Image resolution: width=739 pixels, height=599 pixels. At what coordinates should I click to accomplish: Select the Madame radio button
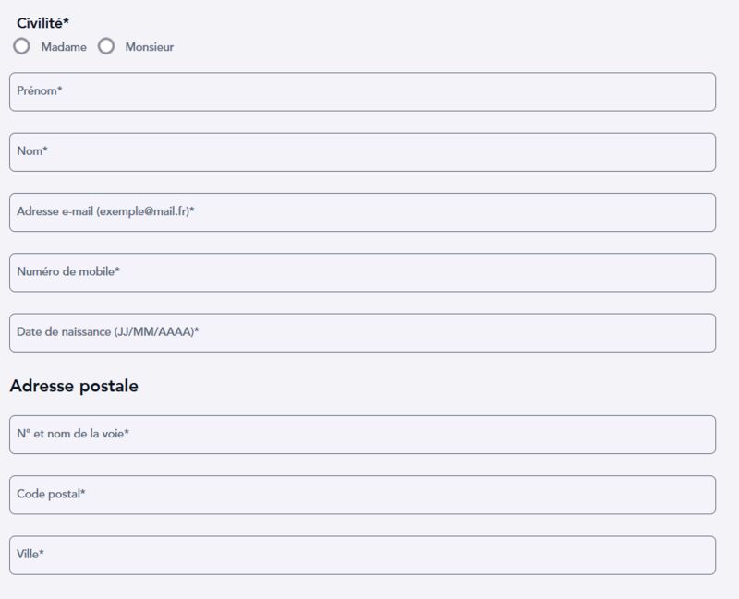click(x=21, y=46)
